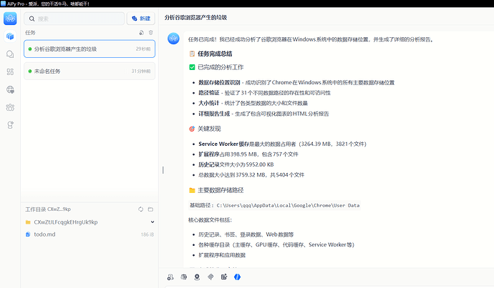
Task: Click the first chat-toolbar icon with circles
Action: pyautogui.click(x=170, y=277)
